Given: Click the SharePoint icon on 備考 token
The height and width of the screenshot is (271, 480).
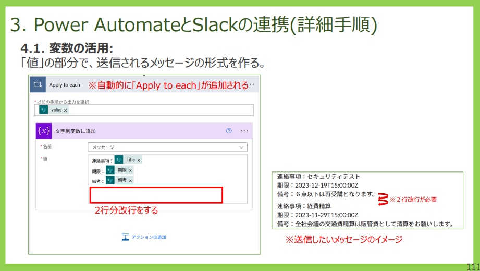Looking at the screenshot, I should pyautogui.click(x=110, y=180).
